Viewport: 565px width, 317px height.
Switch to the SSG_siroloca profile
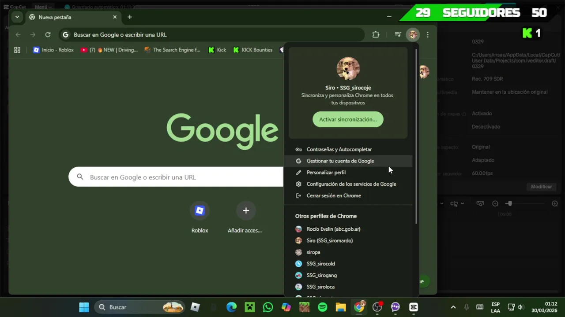pos(348,287)
